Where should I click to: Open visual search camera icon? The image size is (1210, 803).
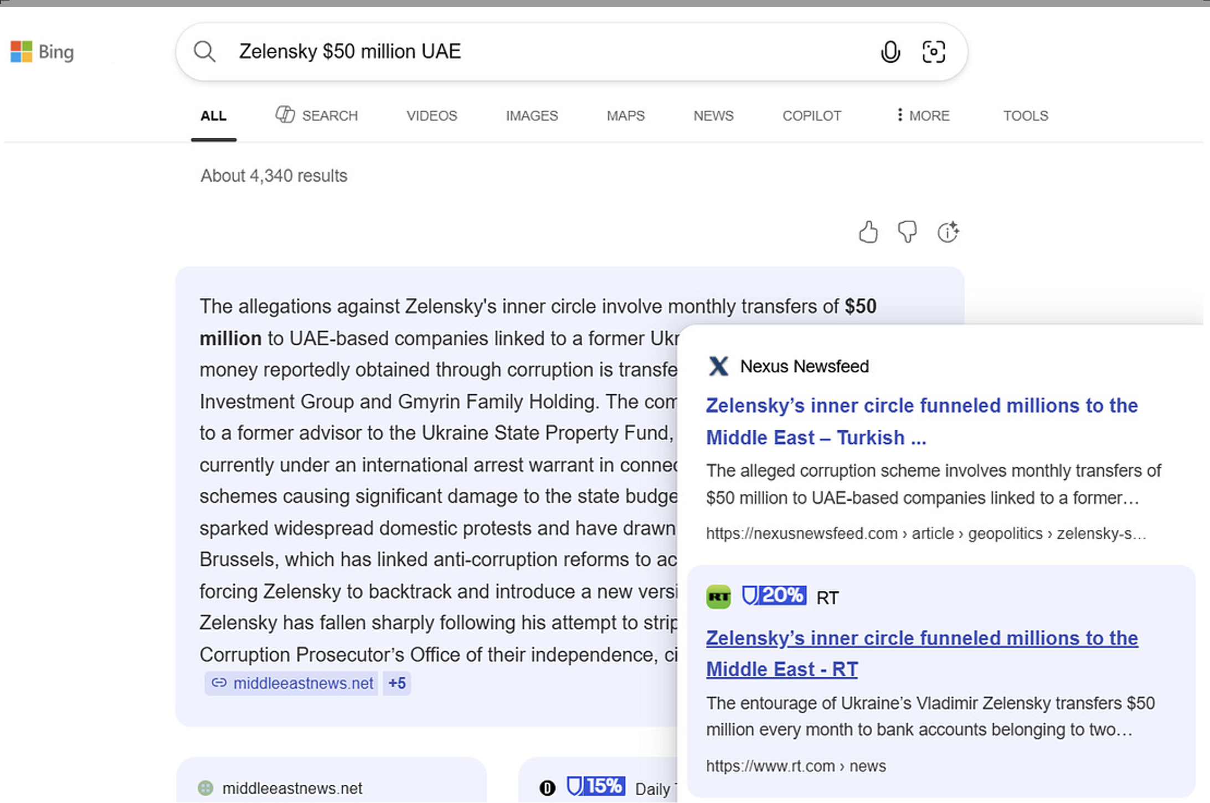pos(933,52)
